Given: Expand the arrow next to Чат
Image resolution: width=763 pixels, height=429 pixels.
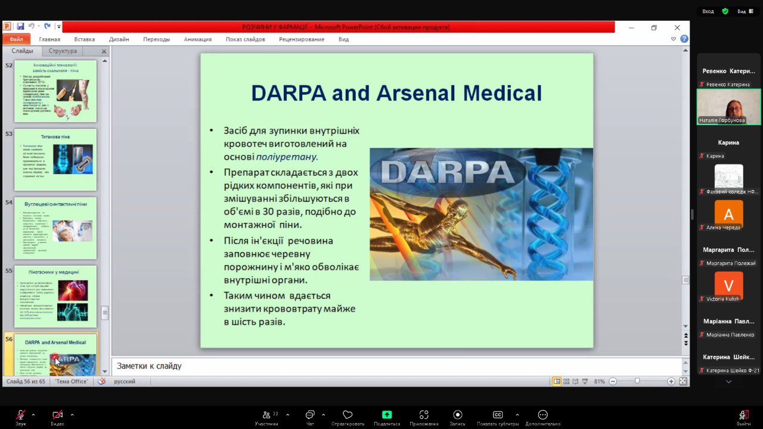Looking at the screenshot, I should (x=323, y=415).
